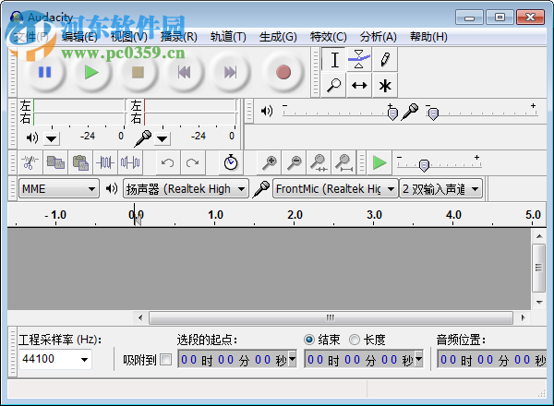Click the 2.0 mark on timeline ruler

coord(295,215)
